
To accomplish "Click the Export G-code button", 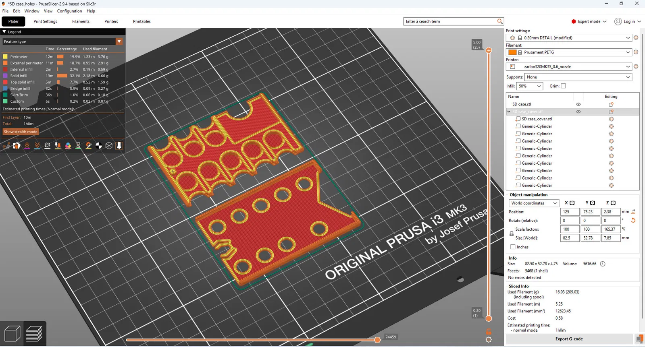I will 569,339.
